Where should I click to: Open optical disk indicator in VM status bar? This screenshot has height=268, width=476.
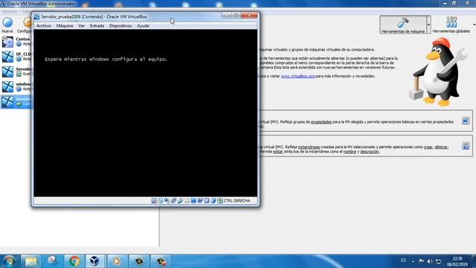tap(161, 200)
